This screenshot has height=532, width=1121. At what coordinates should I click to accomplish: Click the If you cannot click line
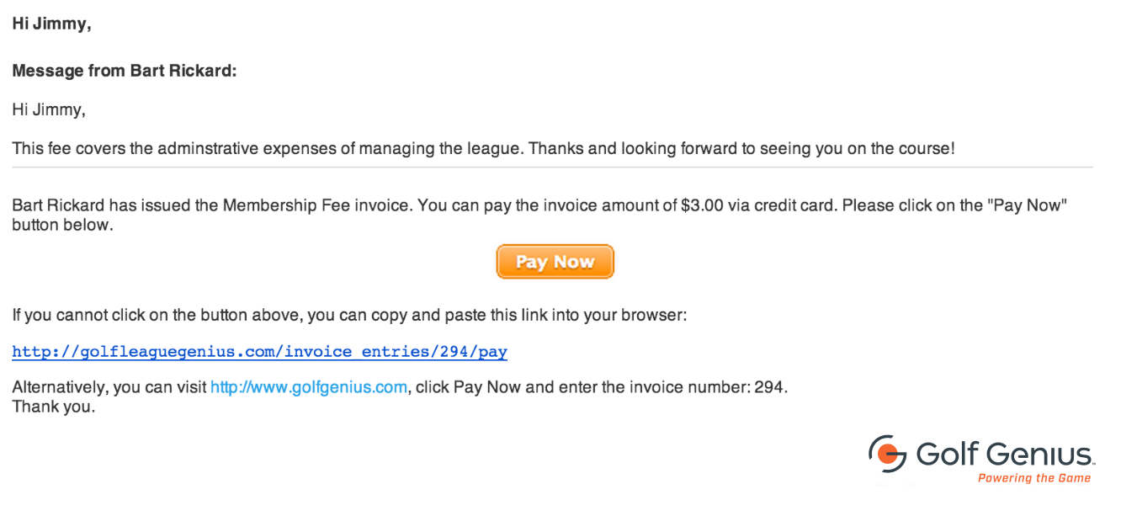350,316
